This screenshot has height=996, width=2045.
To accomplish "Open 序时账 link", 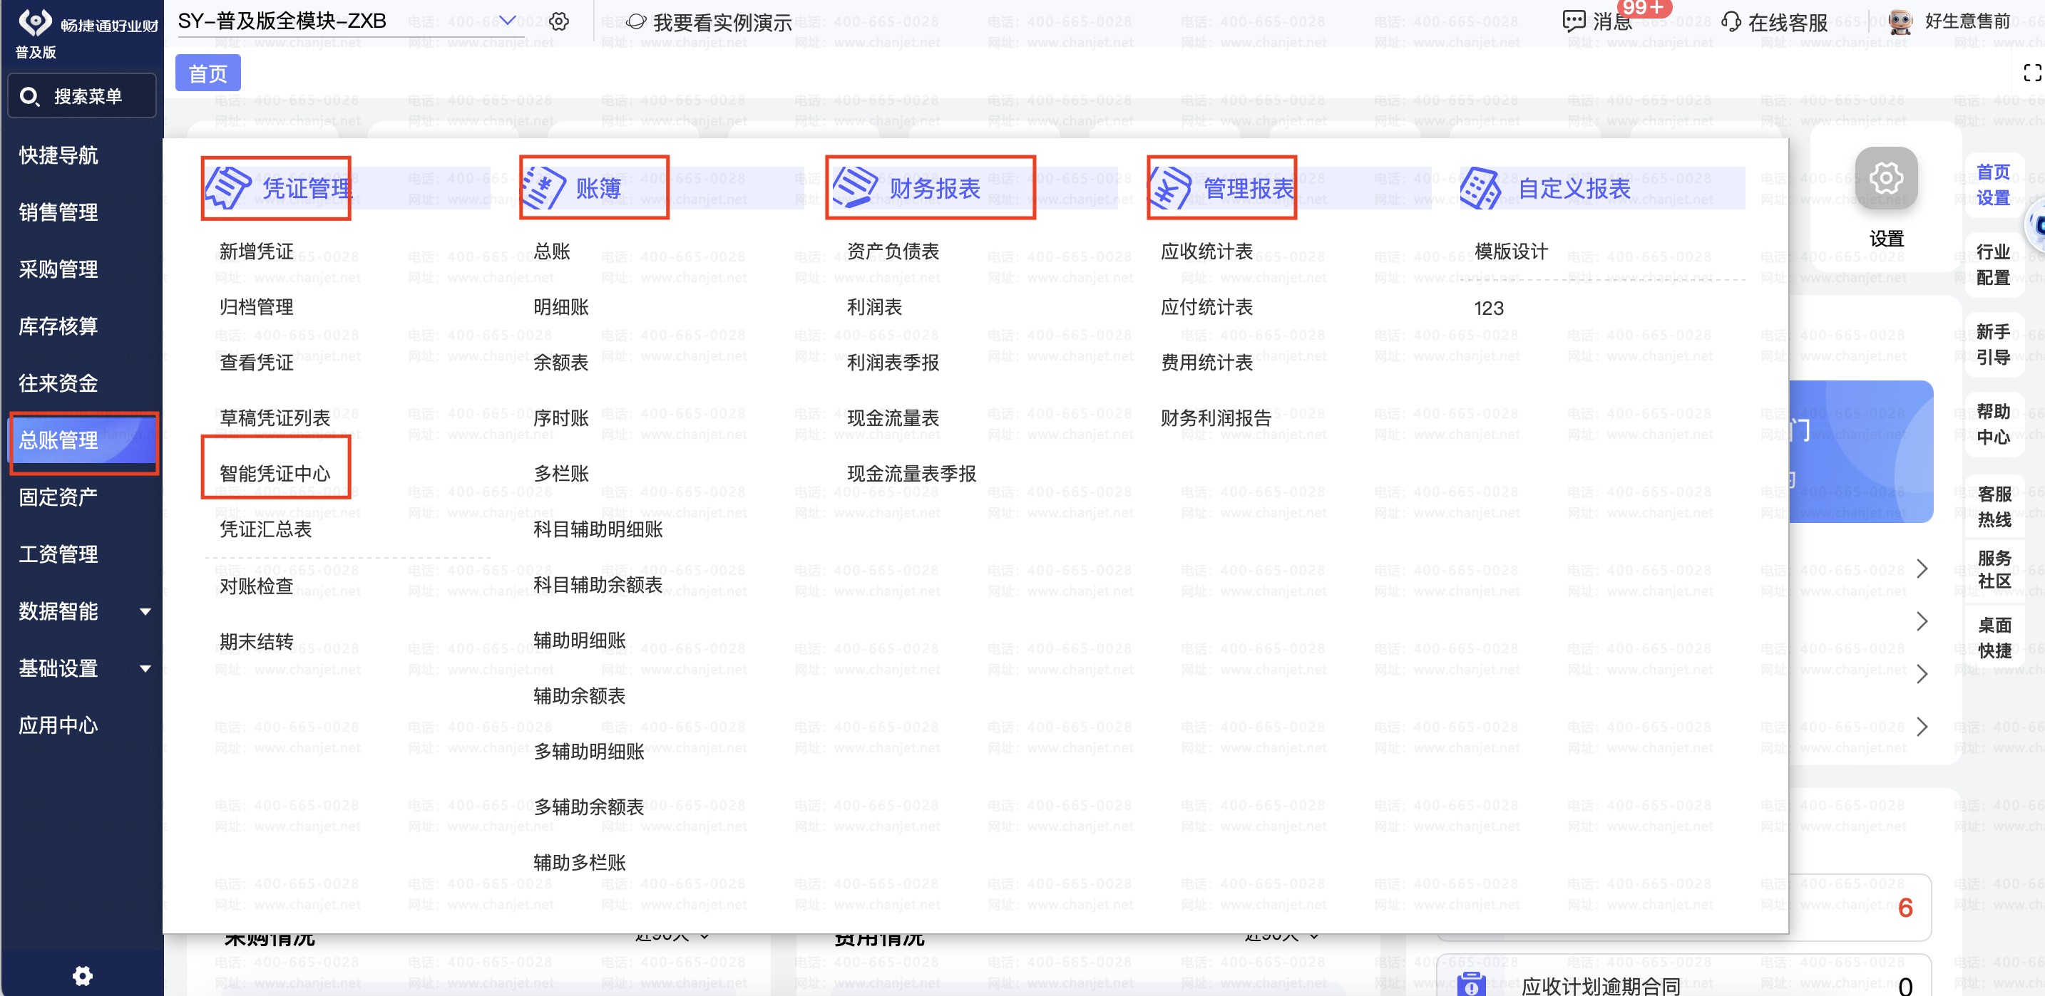I will tap(561, 418).
